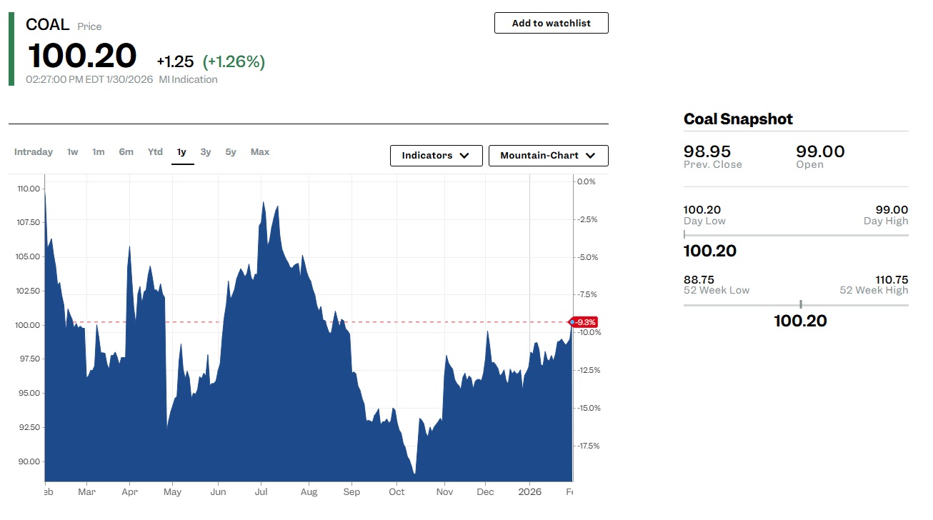Select the 1y range tab

182,152
